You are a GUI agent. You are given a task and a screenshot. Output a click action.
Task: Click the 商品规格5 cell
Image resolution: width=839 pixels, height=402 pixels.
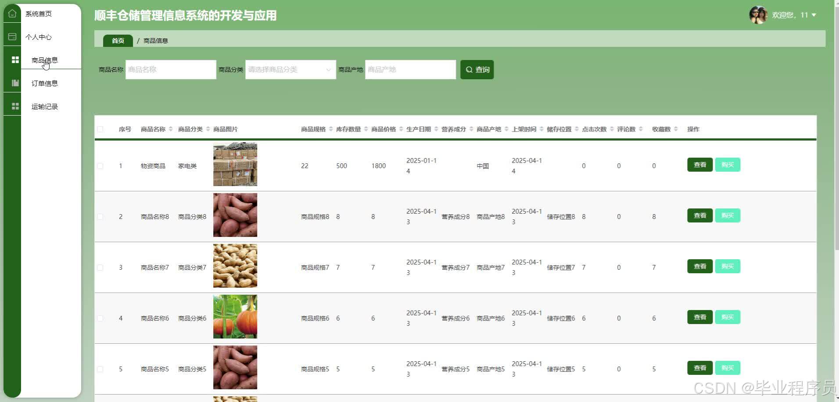pos(315,369)
